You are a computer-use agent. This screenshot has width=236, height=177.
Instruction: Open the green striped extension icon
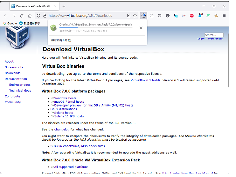coord(208,16)
